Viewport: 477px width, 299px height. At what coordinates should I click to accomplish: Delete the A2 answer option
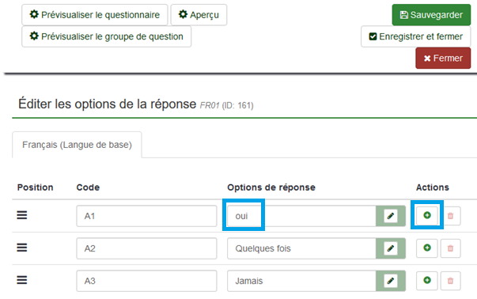pos(451,248)
